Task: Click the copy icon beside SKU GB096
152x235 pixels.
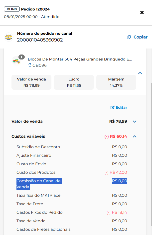Action: [29, 65]
